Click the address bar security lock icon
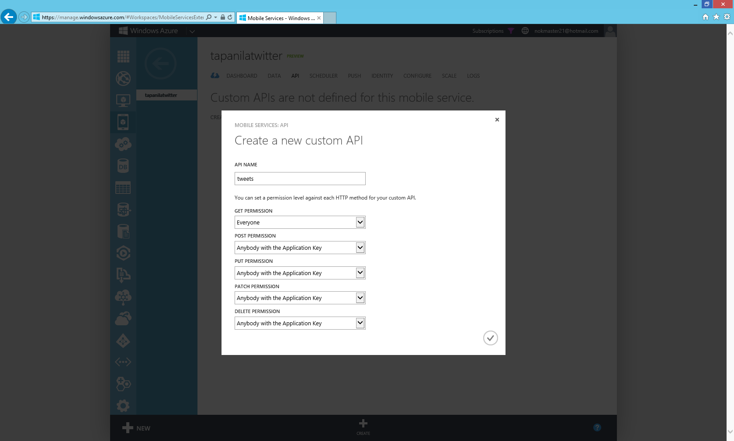Image resolution: width=734 pixels, height=441 pixels. [x=223, y=17]
